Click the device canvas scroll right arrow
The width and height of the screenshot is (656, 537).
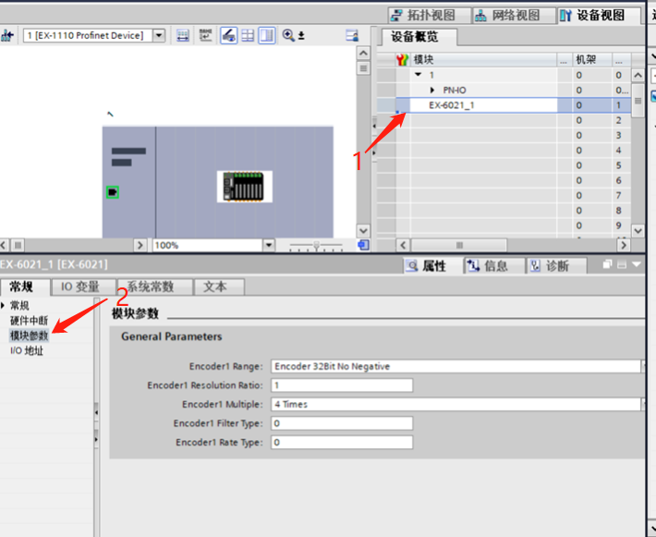pyautogui.click(x=140, y=245)
